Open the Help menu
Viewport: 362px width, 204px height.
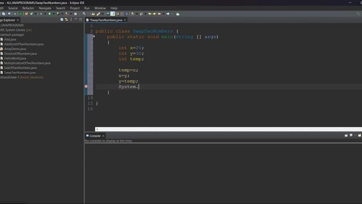[x=114, y=8]
